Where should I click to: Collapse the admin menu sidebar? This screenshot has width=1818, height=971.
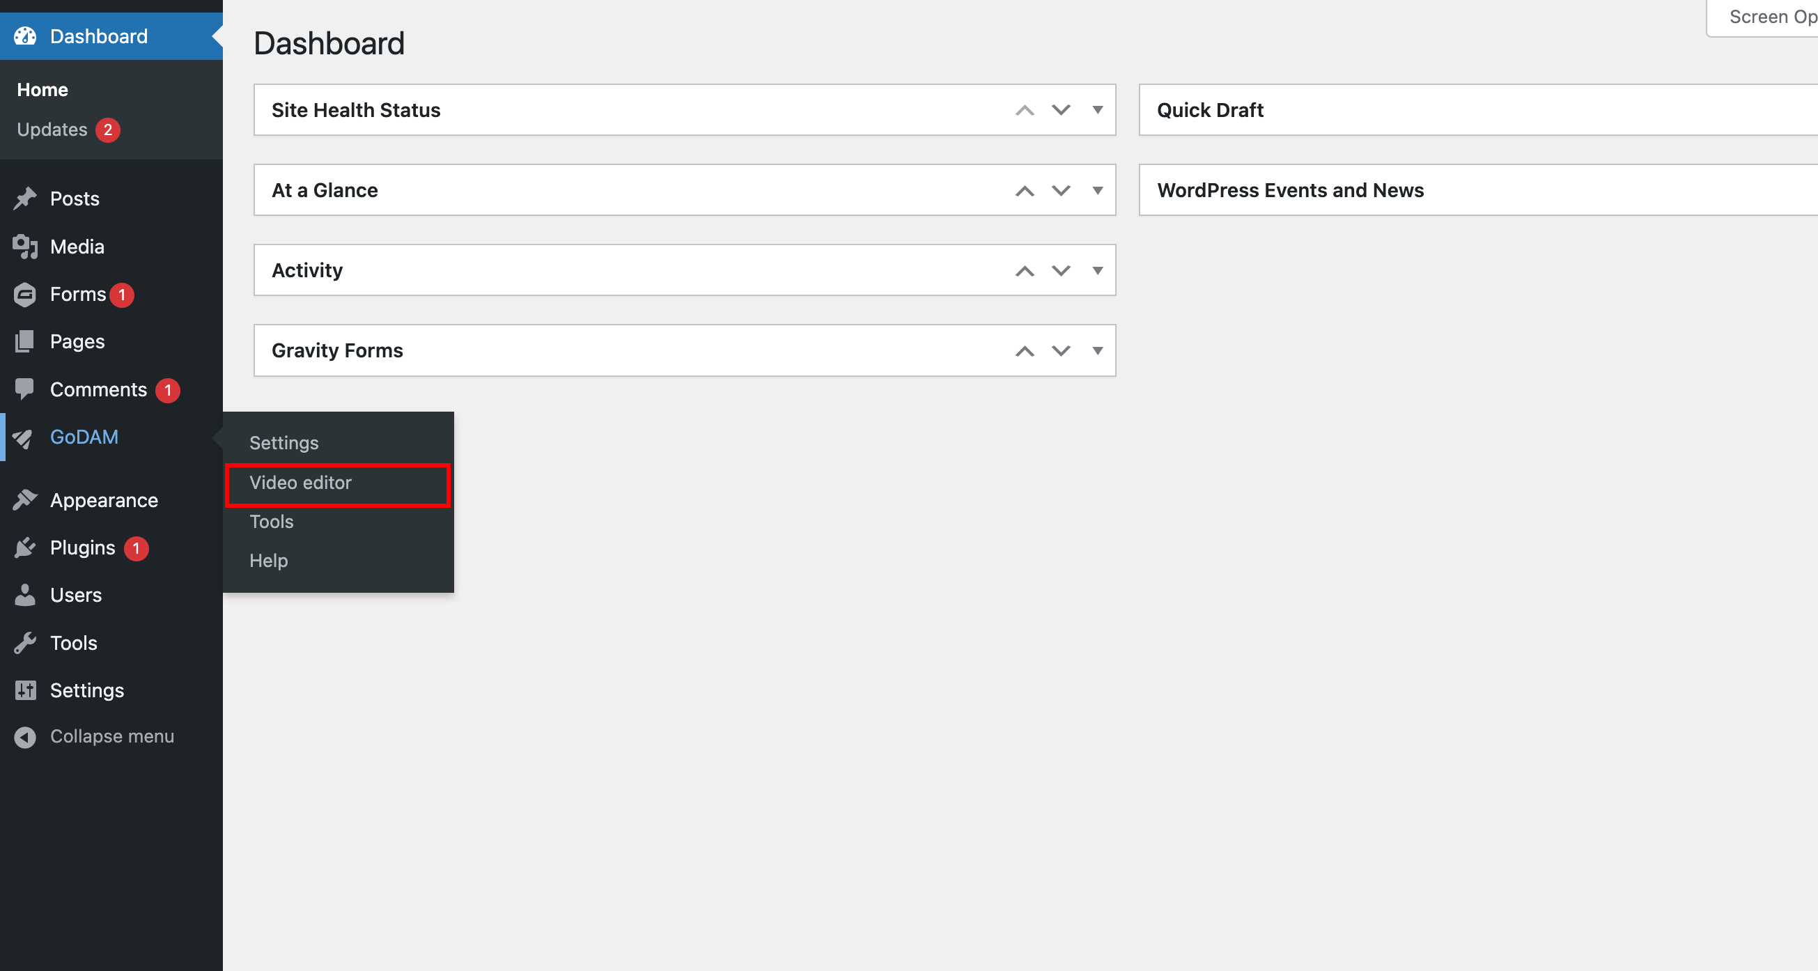[x=111, y=736]
